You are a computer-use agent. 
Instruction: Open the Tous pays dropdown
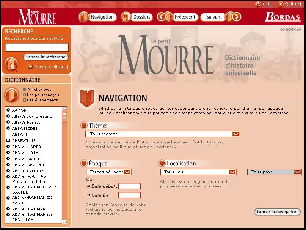[x=275, y=172]
